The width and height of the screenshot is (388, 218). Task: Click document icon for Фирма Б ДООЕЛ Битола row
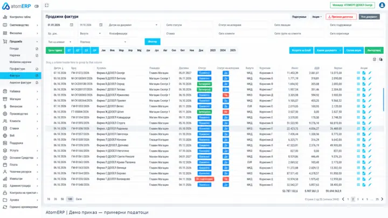pyautogui.click(x=364, y=79)
